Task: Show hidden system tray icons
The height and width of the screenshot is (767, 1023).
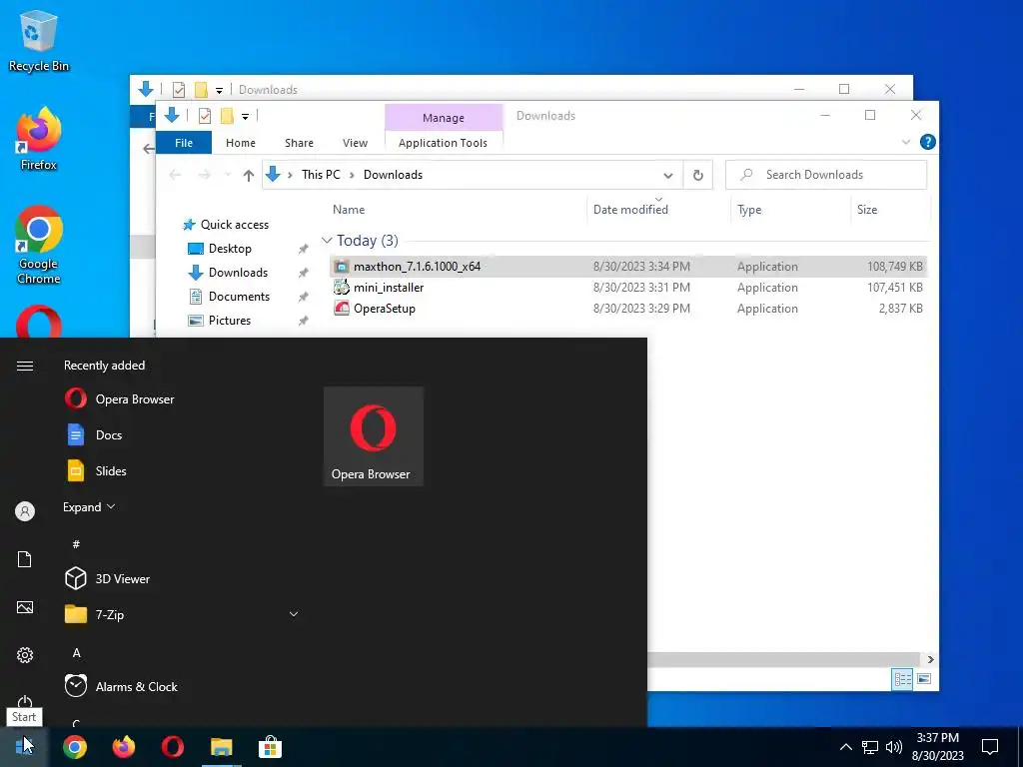Action: click(845, 747)
